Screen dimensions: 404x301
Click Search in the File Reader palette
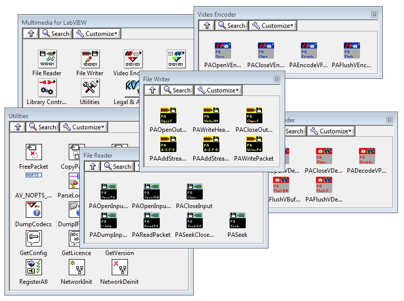tap(118, 167)
